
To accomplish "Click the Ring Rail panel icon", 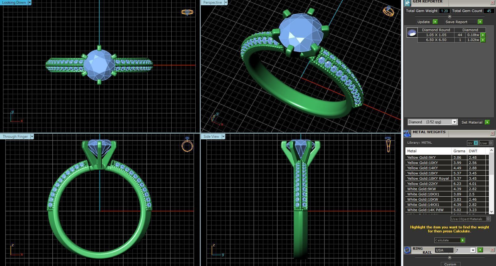I will [407, 250].
